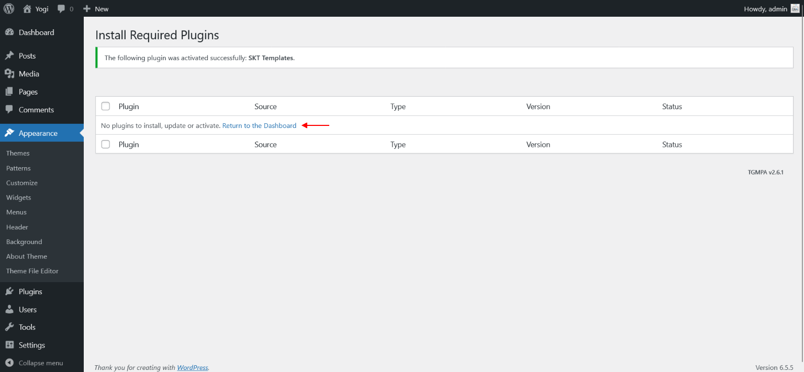Click the Media icon in sidebar
The height and width of the screenshot is (372, 804).
[9, 74]
